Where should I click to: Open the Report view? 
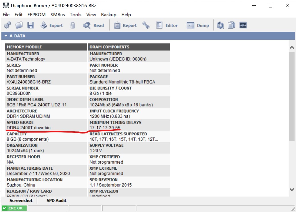point(125,25)
